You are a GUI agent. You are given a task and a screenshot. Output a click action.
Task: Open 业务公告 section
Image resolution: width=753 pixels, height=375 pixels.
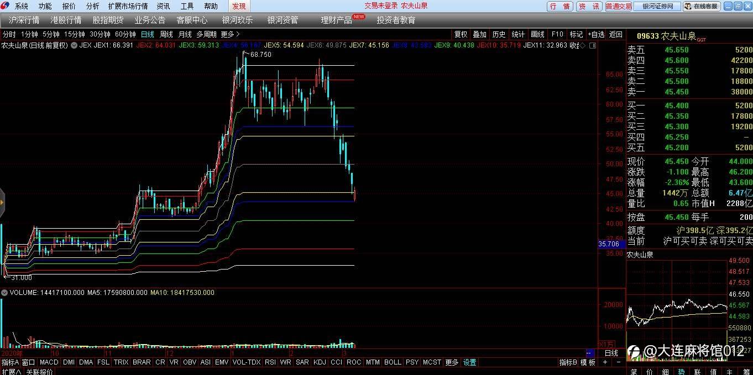(x=150, y=20)
